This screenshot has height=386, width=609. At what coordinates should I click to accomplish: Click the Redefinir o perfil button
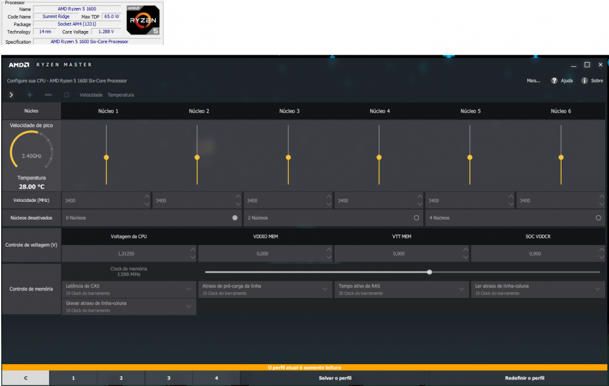(524, 378)
